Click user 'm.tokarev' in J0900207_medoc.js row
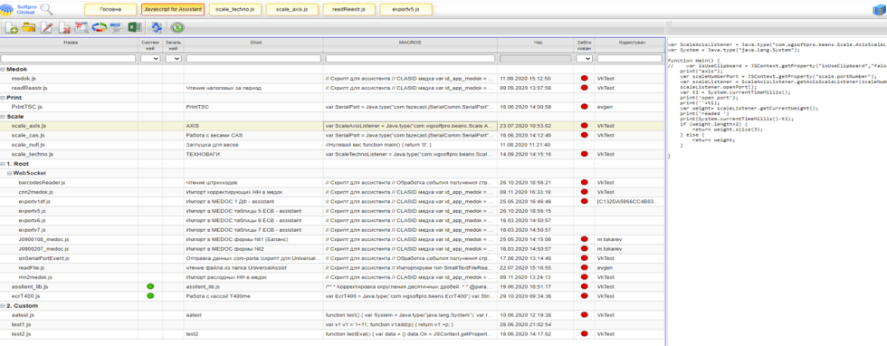The image size is (887, 346). point(610,248)
